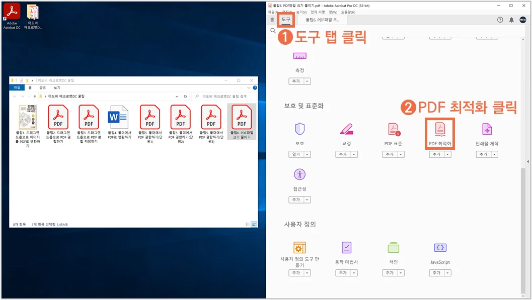Image resolution: width=532 pixels, height=300 pixels.
Task: Select the 어도비 애크로뱃D... desktop folder
Action: click(33, 16)
